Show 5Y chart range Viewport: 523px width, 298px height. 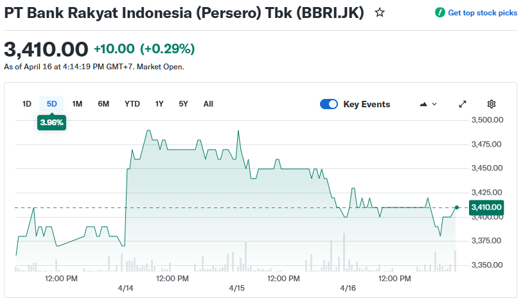point(184,104)
